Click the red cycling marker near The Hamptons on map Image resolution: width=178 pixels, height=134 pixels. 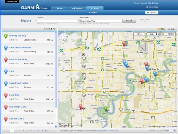80,107
